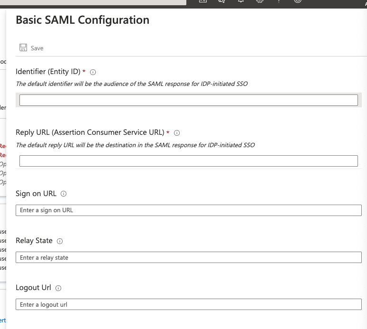Open Cloud Shell from the top bar

[203, 1]
